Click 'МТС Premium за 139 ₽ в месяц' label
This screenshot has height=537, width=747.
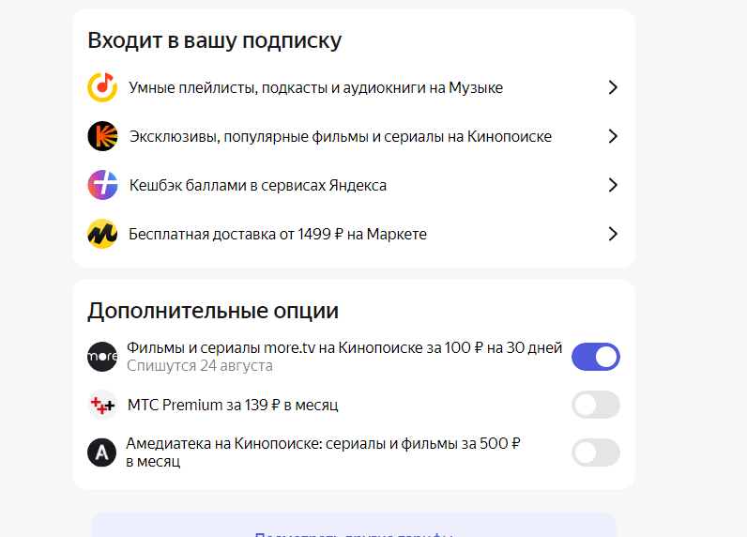(x=233, y=406)
